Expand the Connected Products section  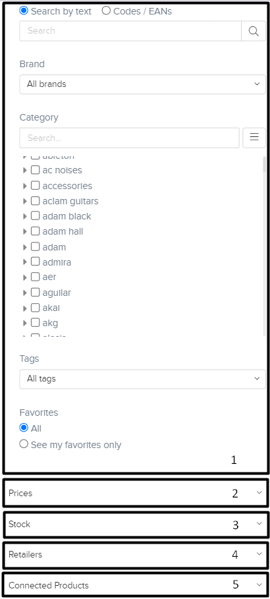136,585
